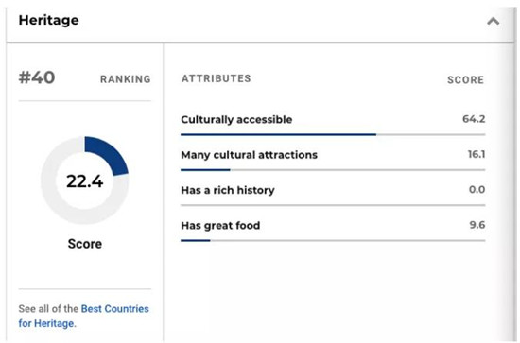This screenshot has width=520, height=343.
Task: Click the Has a rich history bar
Action: point(333,205)
